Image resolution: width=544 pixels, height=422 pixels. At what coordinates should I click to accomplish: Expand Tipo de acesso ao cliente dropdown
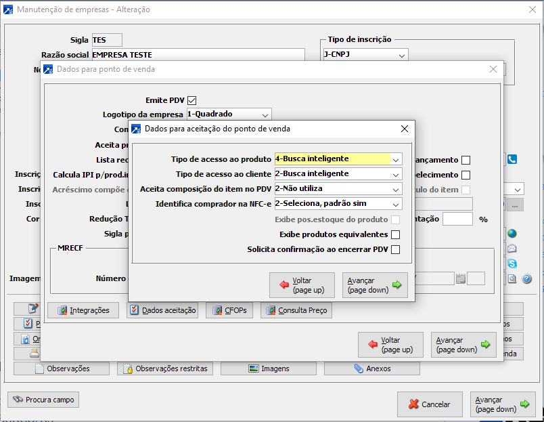coord(396,174)
